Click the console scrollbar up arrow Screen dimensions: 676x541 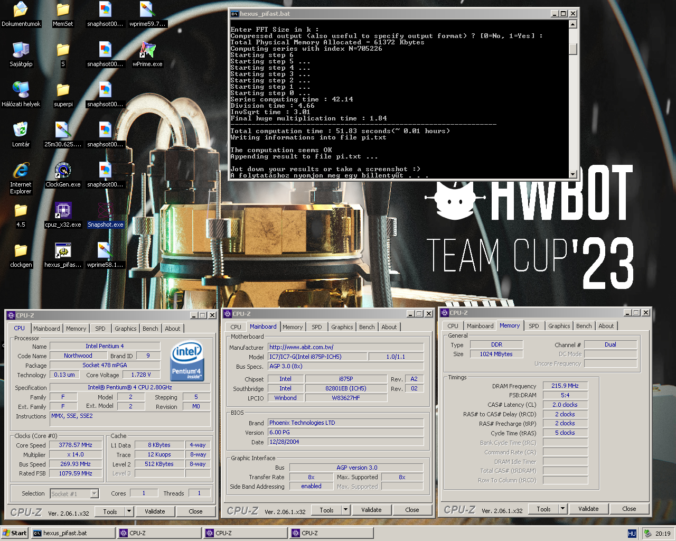572,24
